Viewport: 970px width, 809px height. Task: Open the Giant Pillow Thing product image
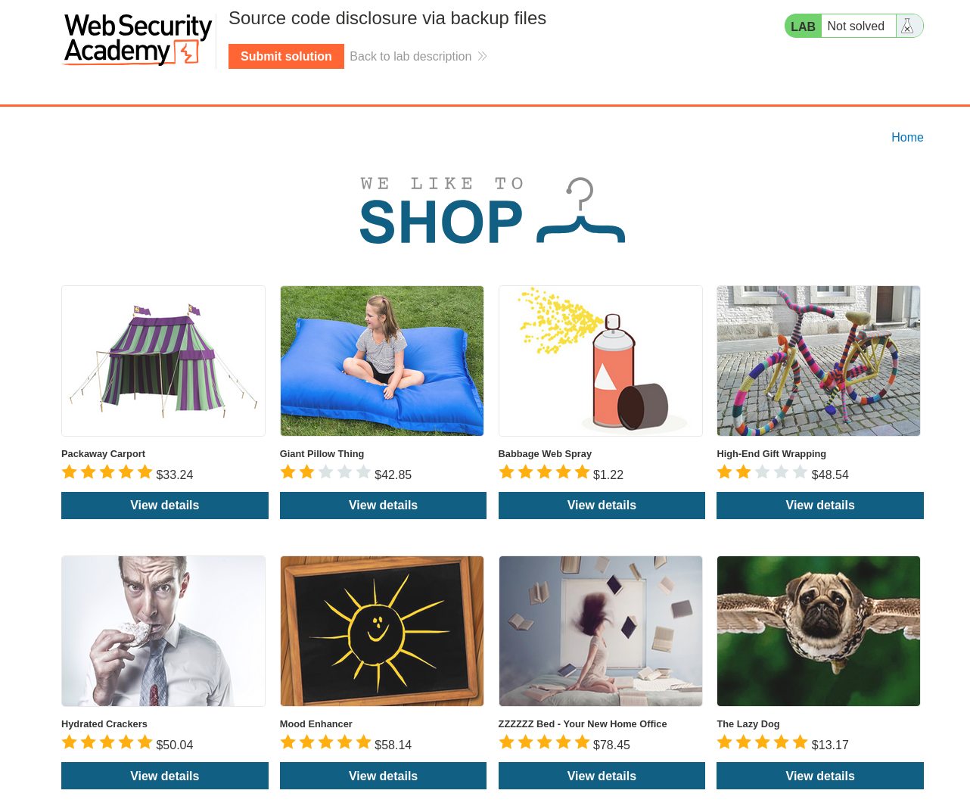point(382,361)
